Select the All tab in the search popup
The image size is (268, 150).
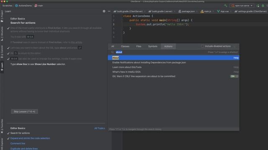point(113,46)
